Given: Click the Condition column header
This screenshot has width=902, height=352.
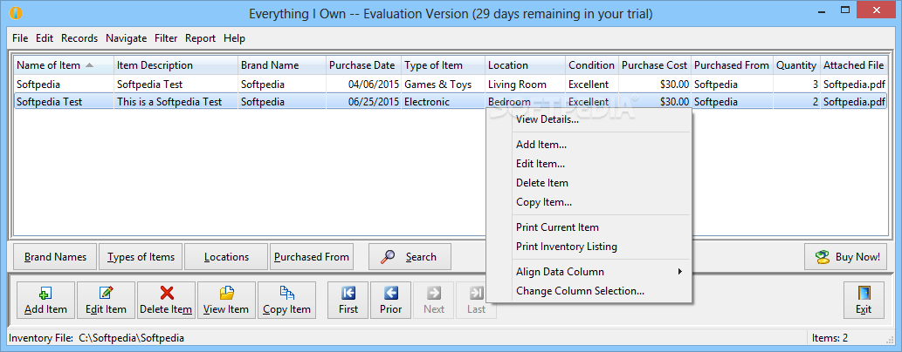Looking at the screenshot, I should (592, 64).
